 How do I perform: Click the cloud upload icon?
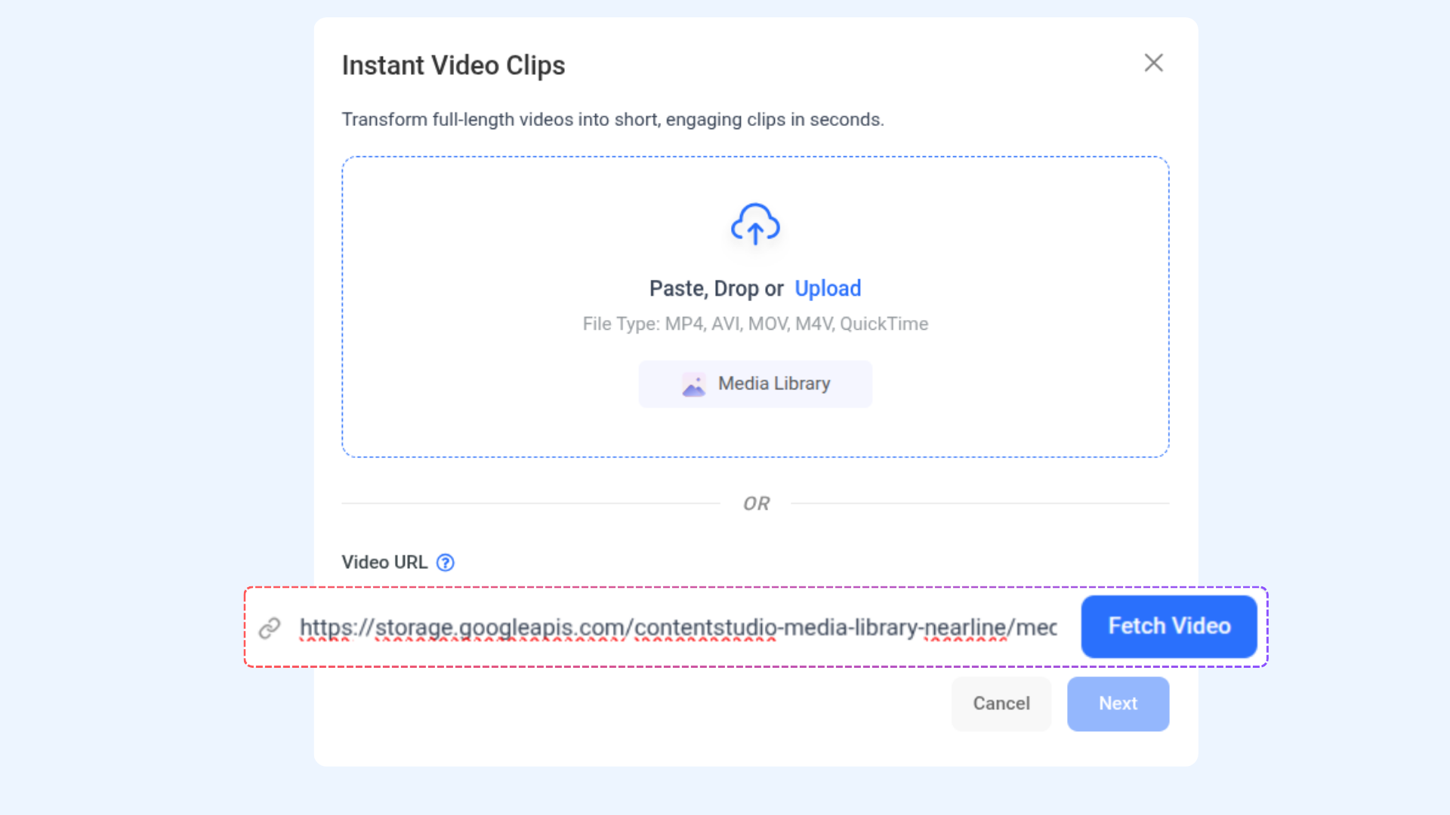point(755,224)
